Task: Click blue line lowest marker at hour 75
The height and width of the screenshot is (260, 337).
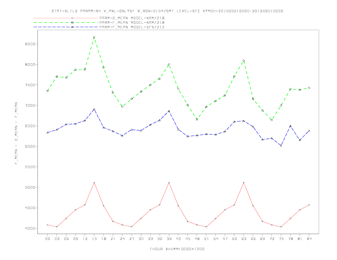Action: pyautogui.click(x=281, y=145)
